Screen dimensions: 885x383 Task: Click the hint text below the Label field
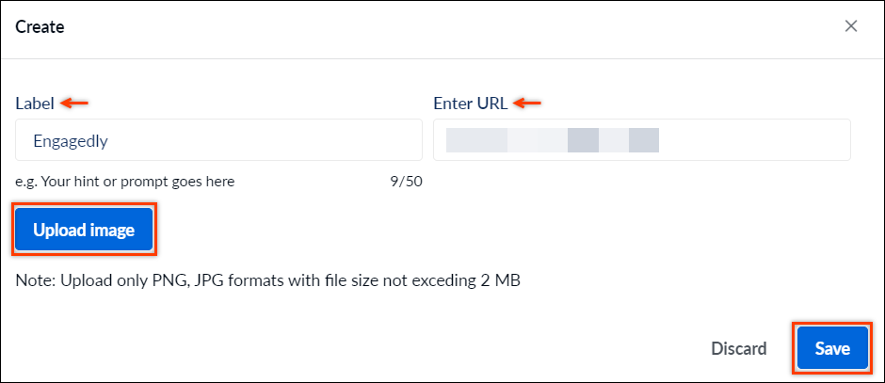(x=124, y=182)
